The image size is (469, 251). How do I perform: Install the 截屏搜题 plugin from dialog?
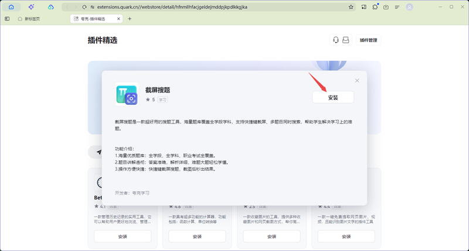333,98
